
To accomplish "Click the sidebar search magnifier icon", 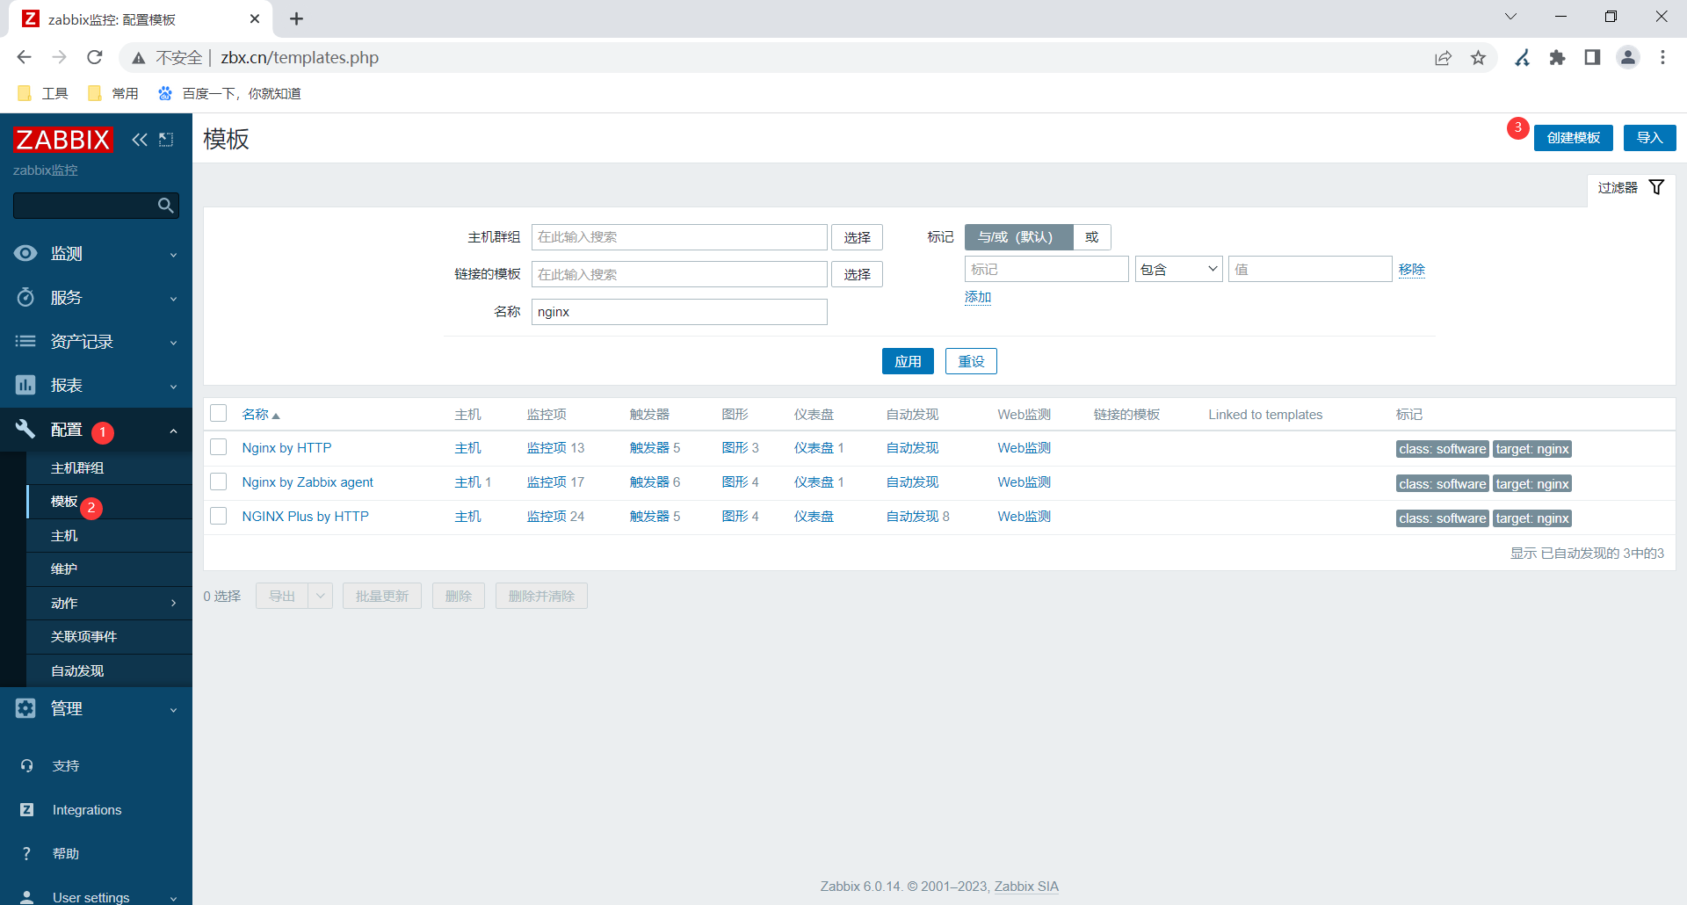I will (165, 206).
